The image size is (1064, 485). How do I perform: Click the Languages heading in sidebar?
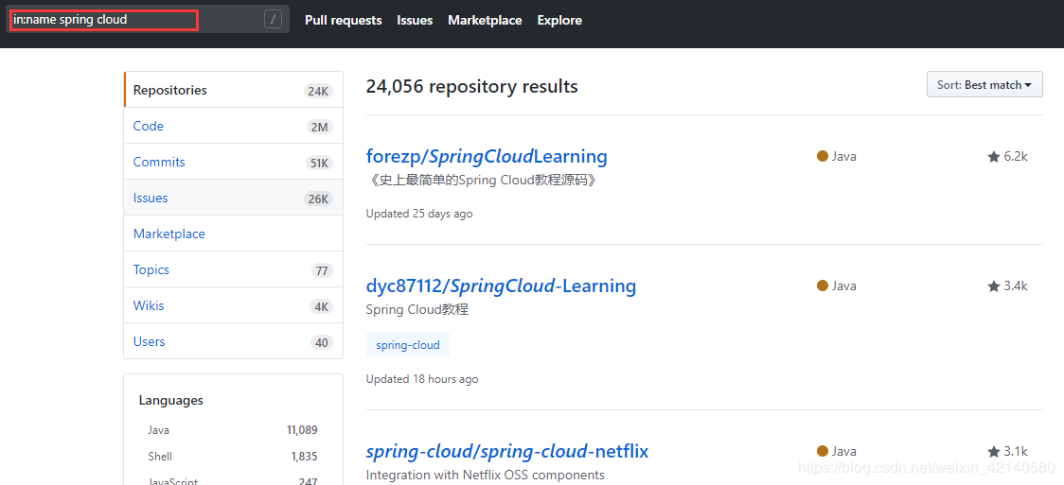click(x=171, y=400)
